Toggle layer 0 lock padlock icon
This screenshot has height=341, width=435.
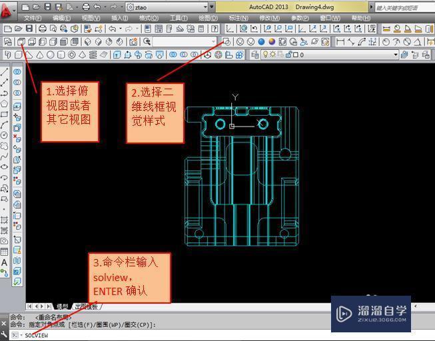288,55
